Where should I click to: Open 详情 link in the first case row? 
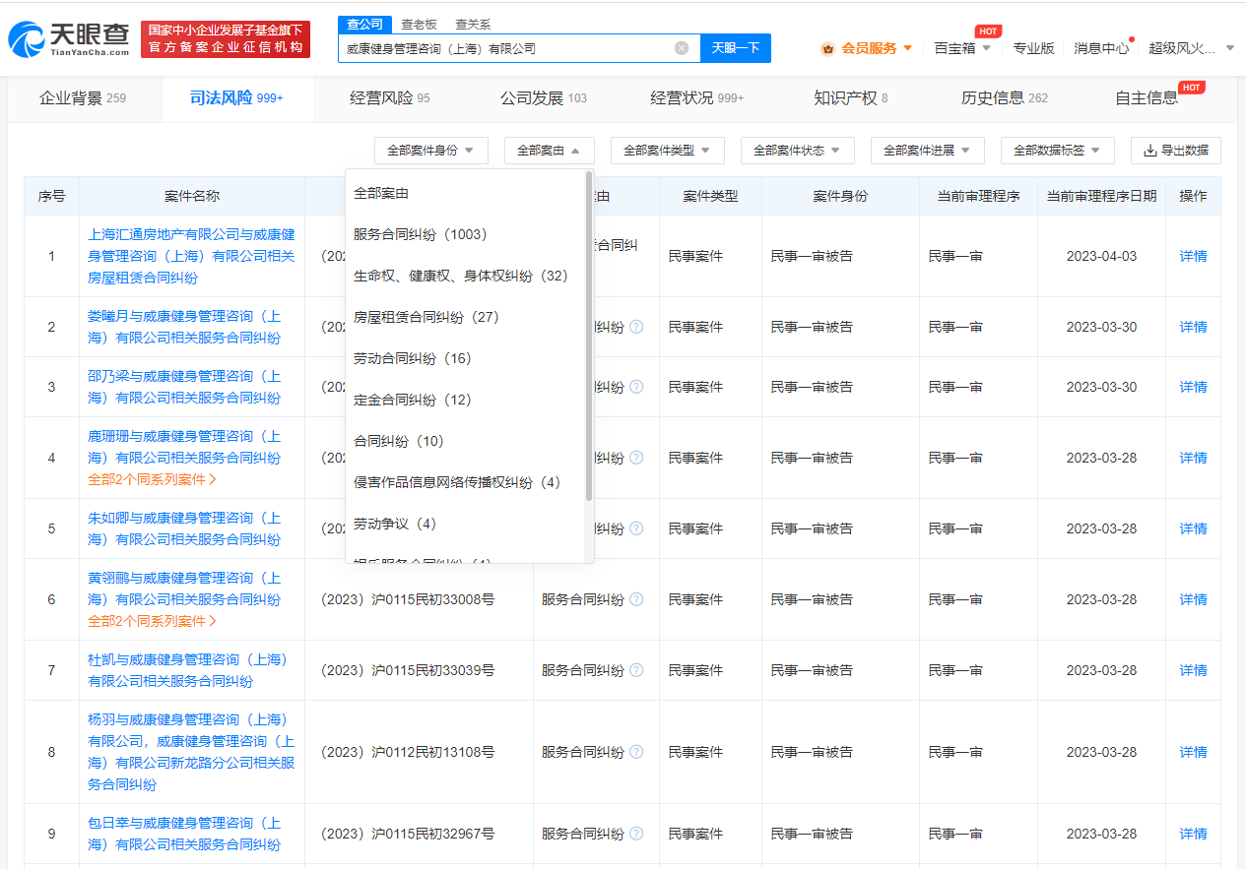[1192, 255]
